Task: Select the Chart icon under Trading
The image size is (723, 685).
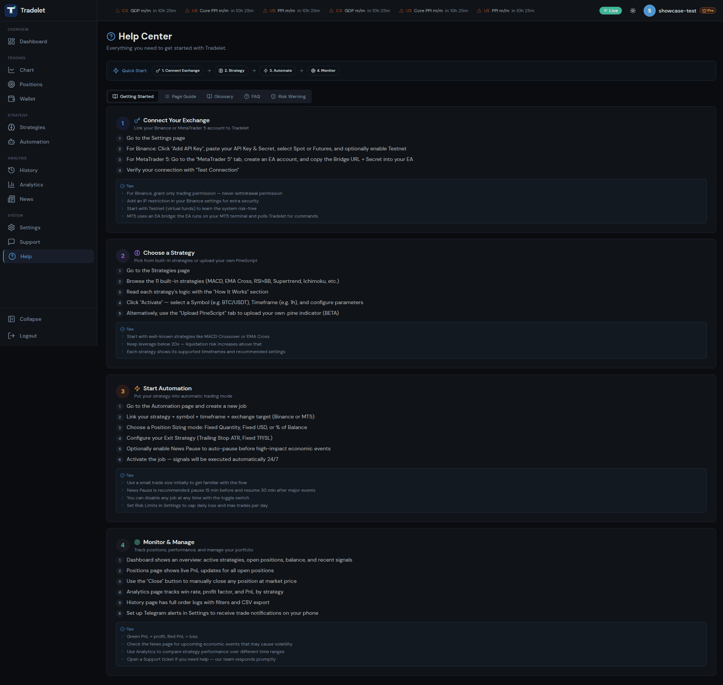Action: (x=11, y=70)
